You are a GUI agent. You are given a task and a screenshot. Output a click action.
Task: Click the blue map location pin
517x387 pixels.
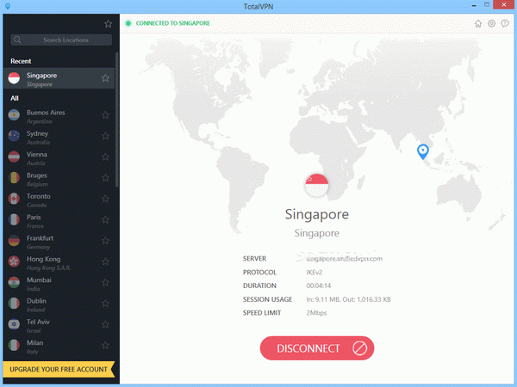pos(423,151)
